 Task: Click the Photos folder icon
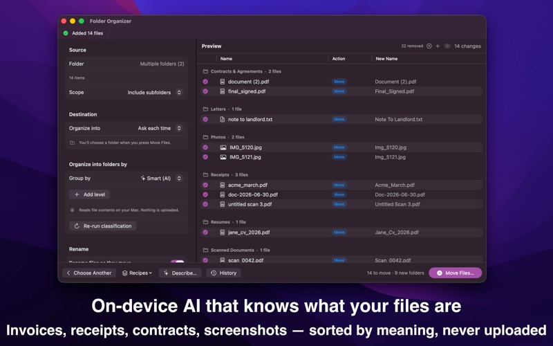point(205,137)
